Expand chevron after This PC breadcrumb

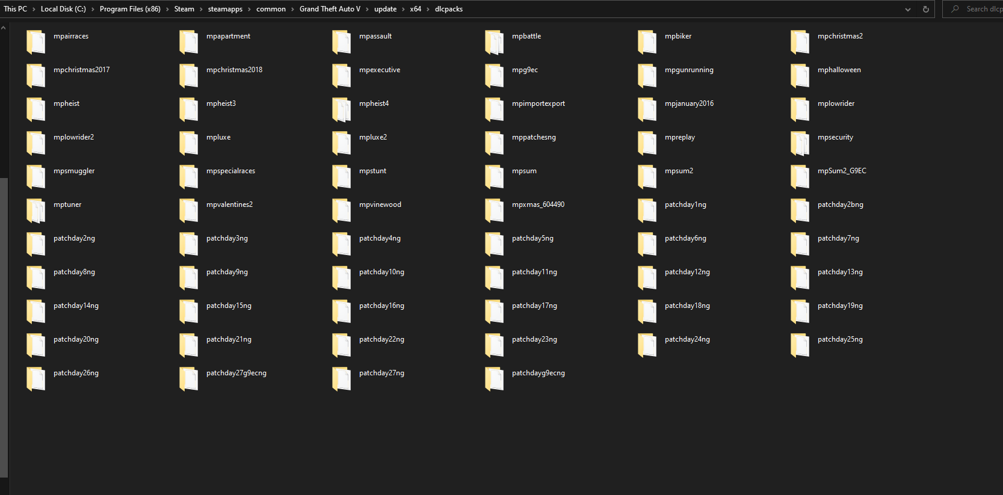point(34,9)
